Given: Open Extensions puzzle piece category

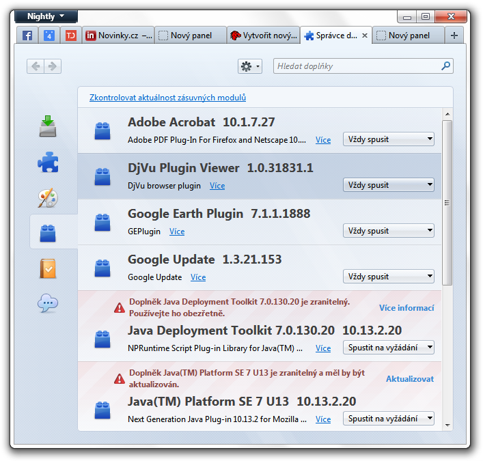Looking at the screenshot, I should tap(48, 162).
